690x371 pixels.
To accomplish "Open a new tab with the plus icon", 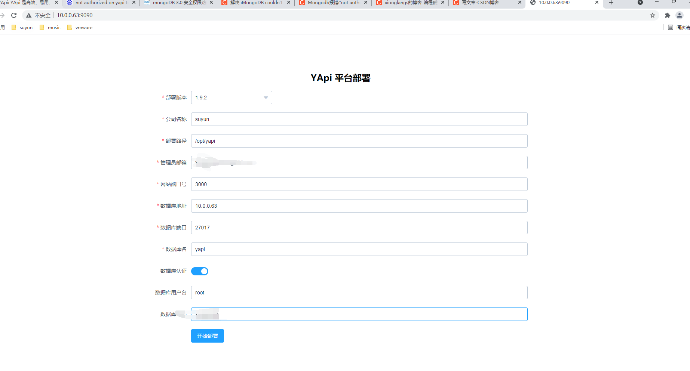I will pos(611,3).
